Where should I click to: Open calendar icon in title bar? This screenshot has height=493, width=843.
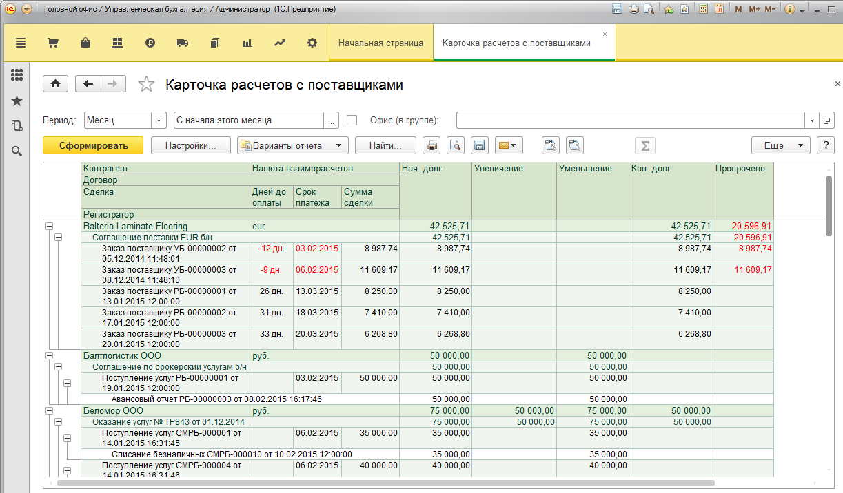tap(719, 9)
